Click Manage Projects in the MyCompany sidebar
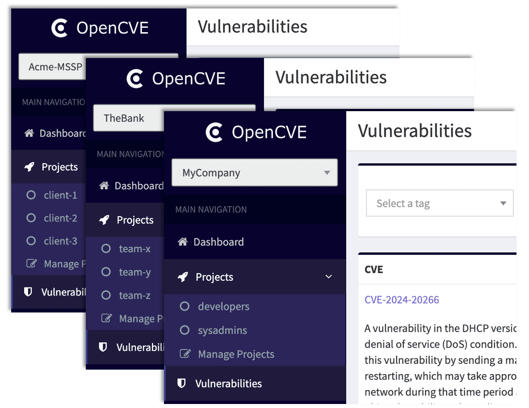This screenshot has width=529, height=408. click(x=236, y=354)
